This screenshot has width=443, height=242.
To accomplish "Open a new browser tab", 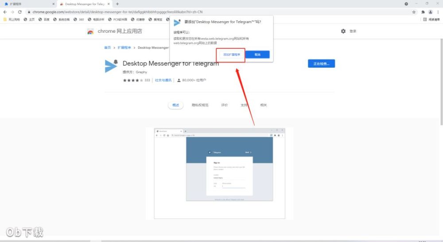I will click(x=117, y=4).
